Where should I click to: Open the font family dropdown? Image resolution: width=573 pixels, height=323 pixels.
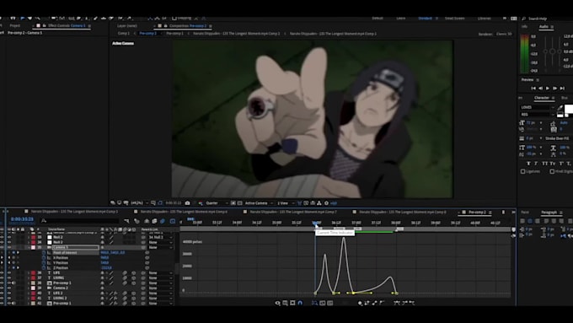(x=538, y=107)
